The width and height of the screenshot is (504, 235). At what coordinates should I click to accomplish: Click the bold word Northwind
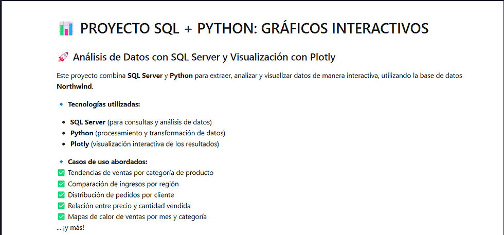[x=74, y=86]
